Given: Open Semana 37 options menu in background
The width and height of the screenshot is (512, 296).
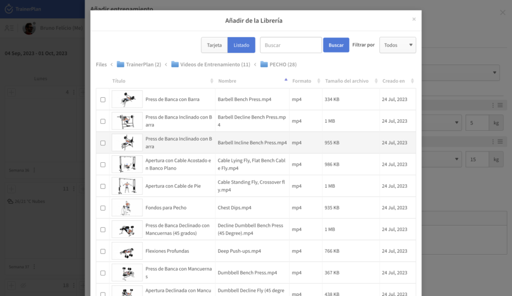Looking at the screenshot, I should (34, 267).
